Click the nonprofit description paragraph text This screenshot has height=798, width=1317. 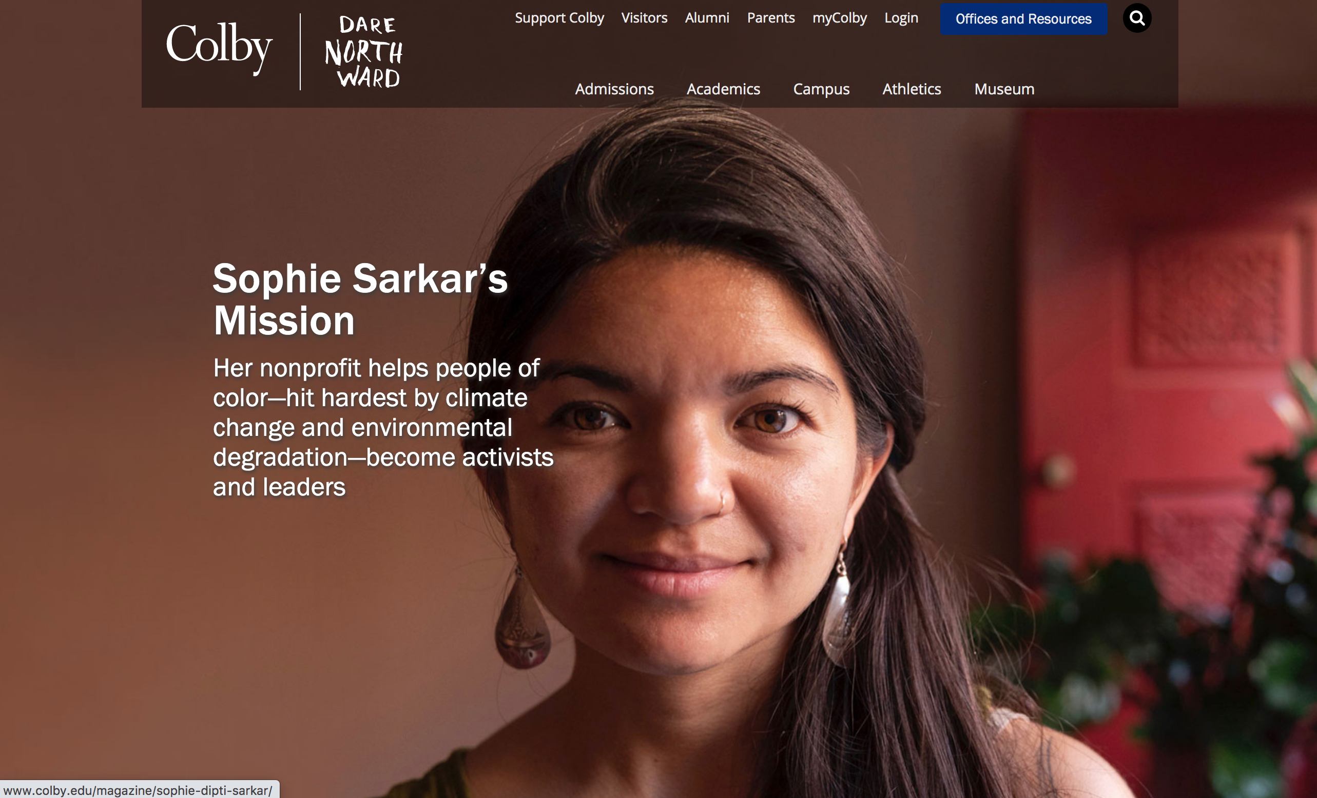click(x=383, y=427)
